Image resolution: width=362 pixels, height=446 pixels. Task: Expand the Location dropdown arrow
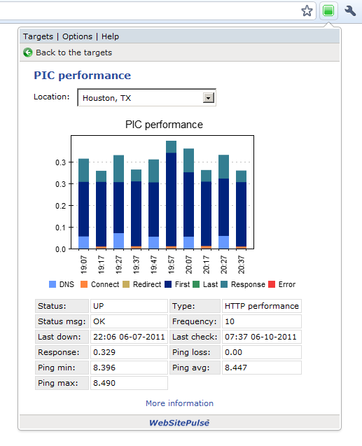click(x=209, y=98)
